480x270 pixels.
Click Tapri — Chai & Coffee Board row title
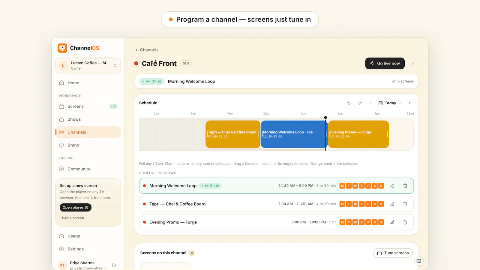[x=177, y=204]
